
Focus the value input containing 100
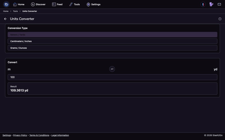click(112, 77)
